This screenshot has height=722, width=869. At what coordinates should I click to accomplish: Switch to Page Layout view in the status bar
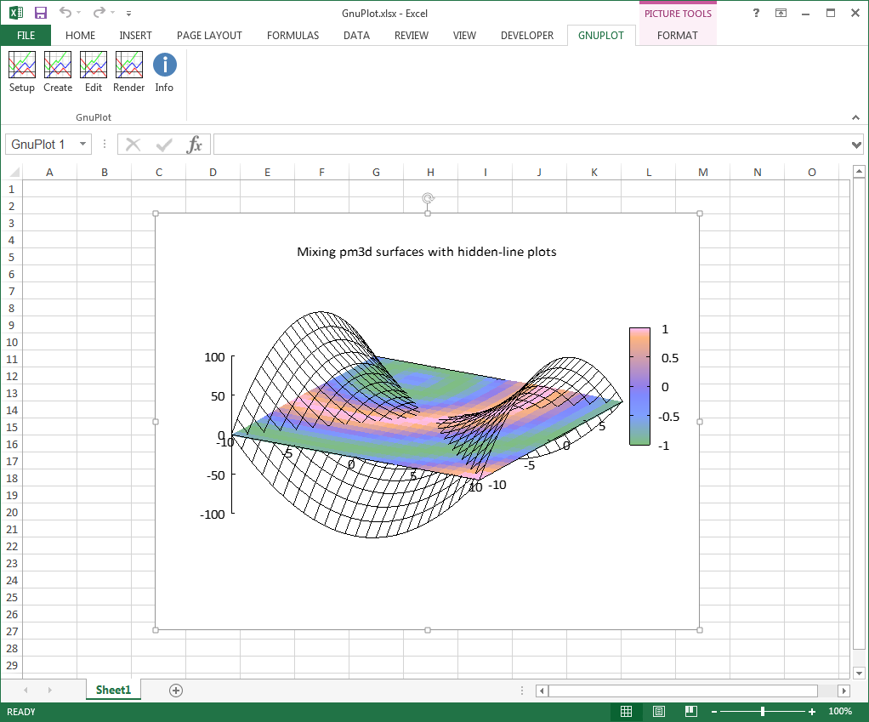click(659, 712)
